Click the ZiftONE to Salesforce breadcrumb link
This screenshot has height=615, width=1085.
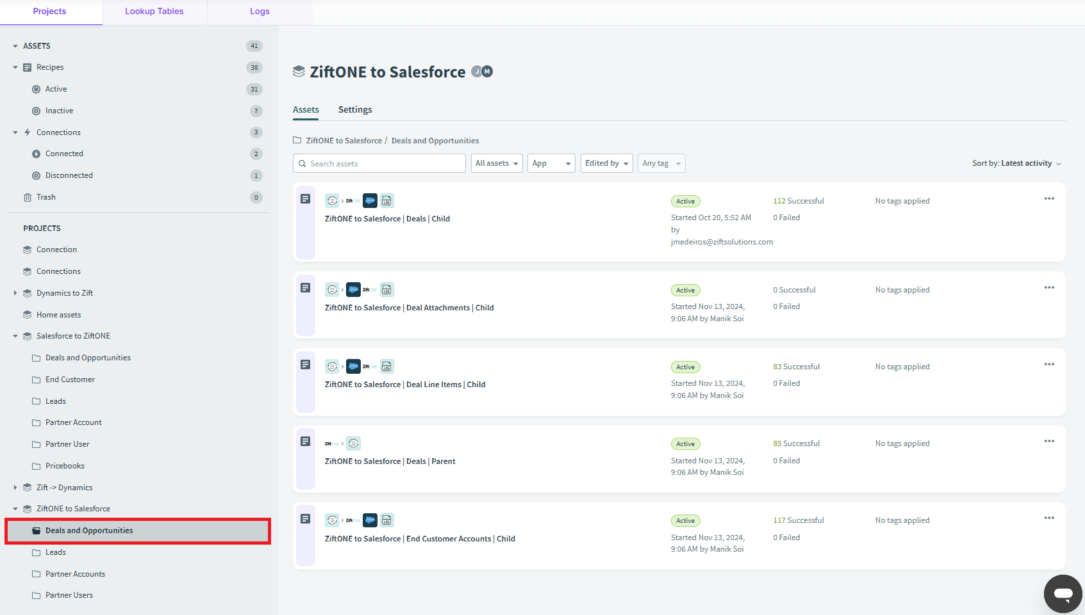coord(344,141)
